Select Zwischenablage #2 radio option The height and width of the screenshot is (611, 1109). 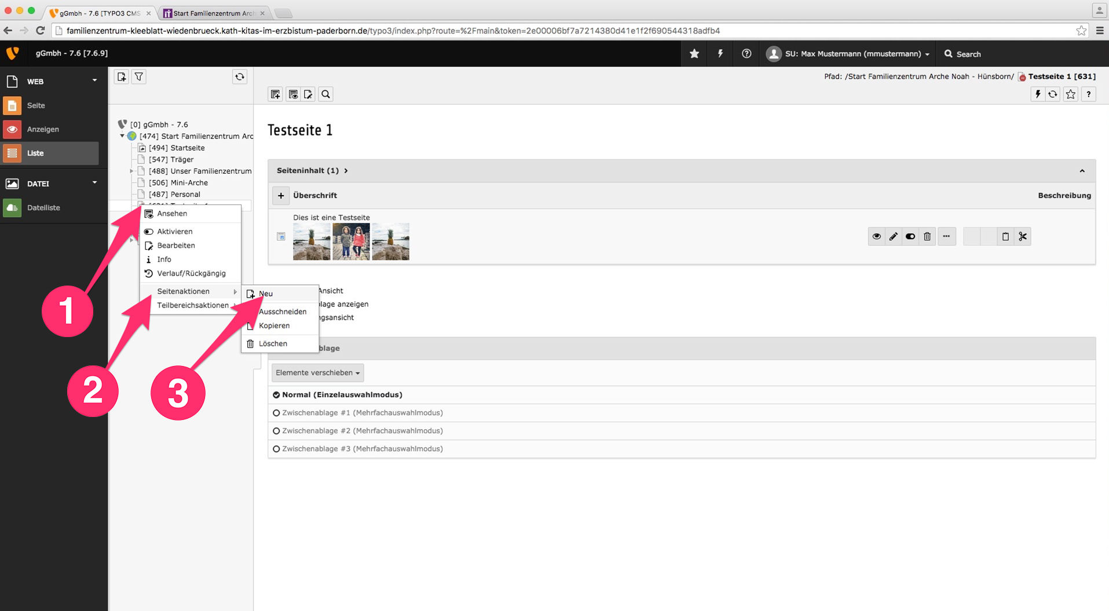click(x=276, y=431)
